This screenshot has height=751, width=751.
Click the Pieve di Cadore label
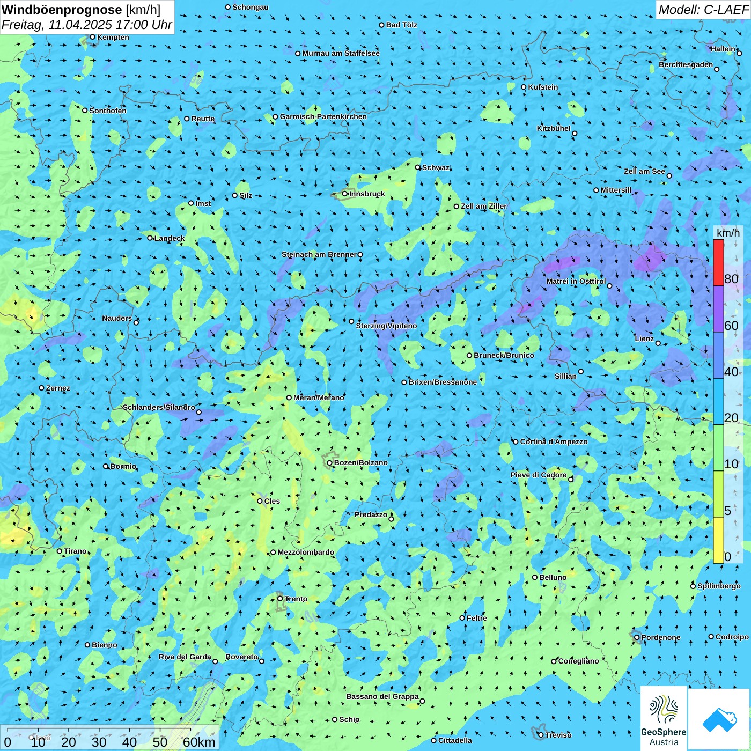[539, 475]
